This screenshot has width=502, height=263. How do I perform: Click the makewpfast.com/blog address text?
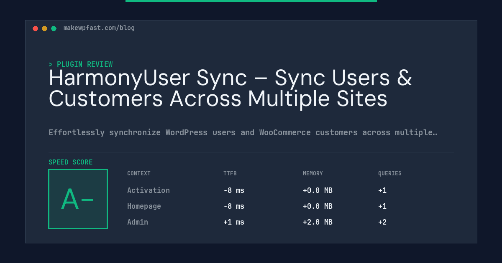click(x=99, y=28)
